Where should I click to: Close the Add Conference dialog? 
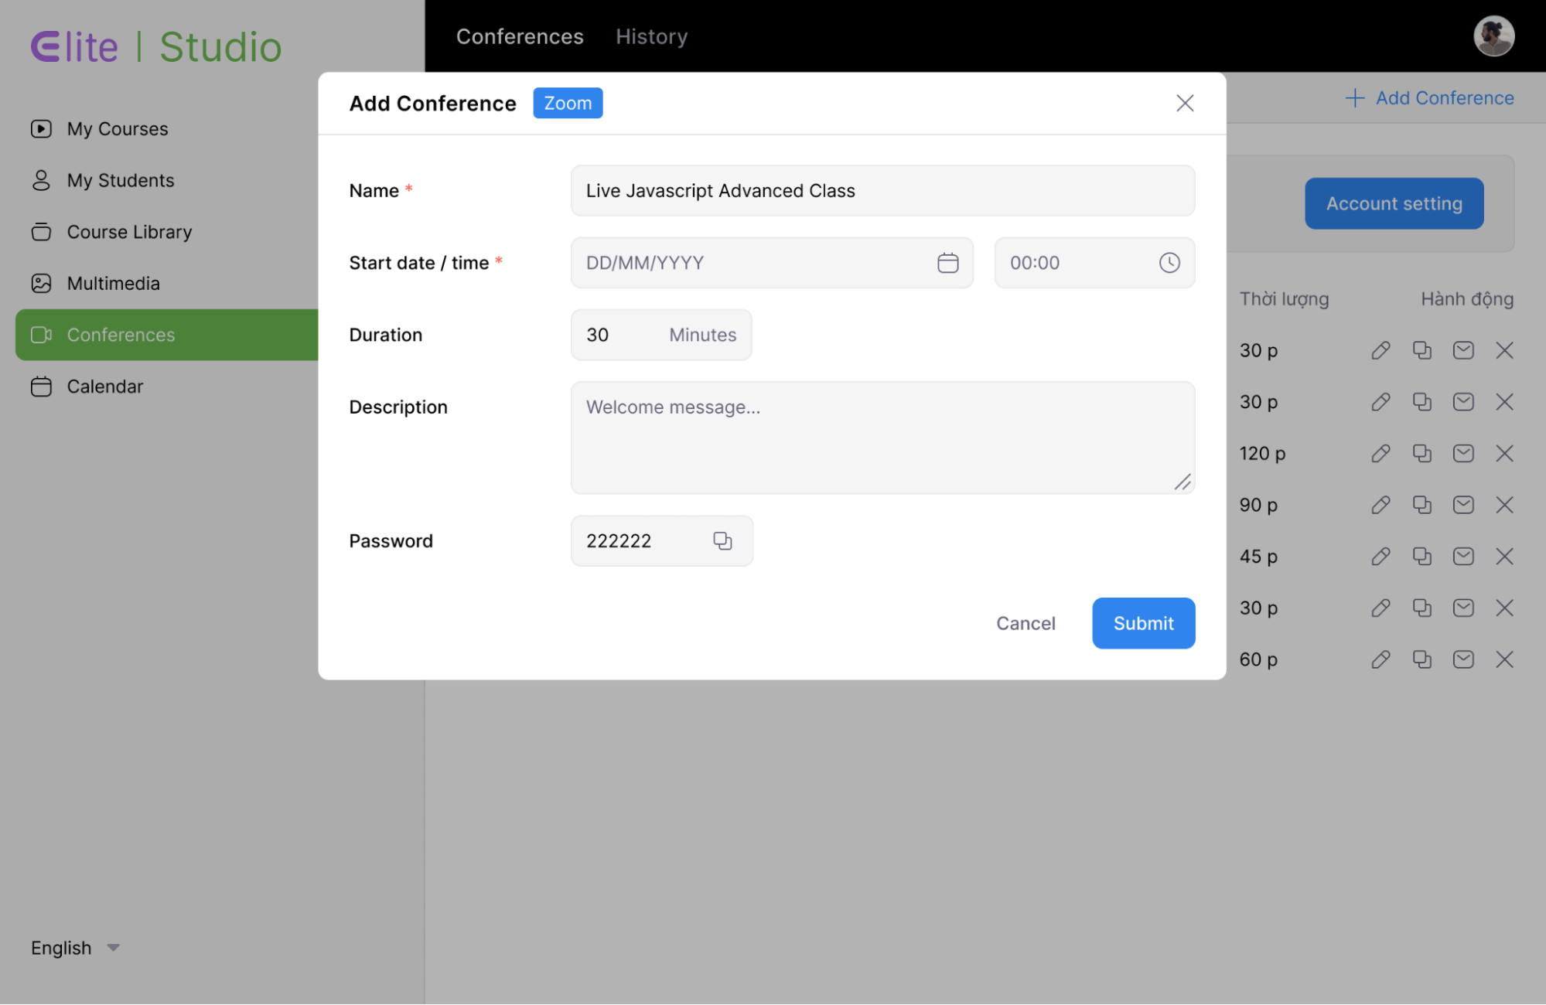[x=1184, y=103]
